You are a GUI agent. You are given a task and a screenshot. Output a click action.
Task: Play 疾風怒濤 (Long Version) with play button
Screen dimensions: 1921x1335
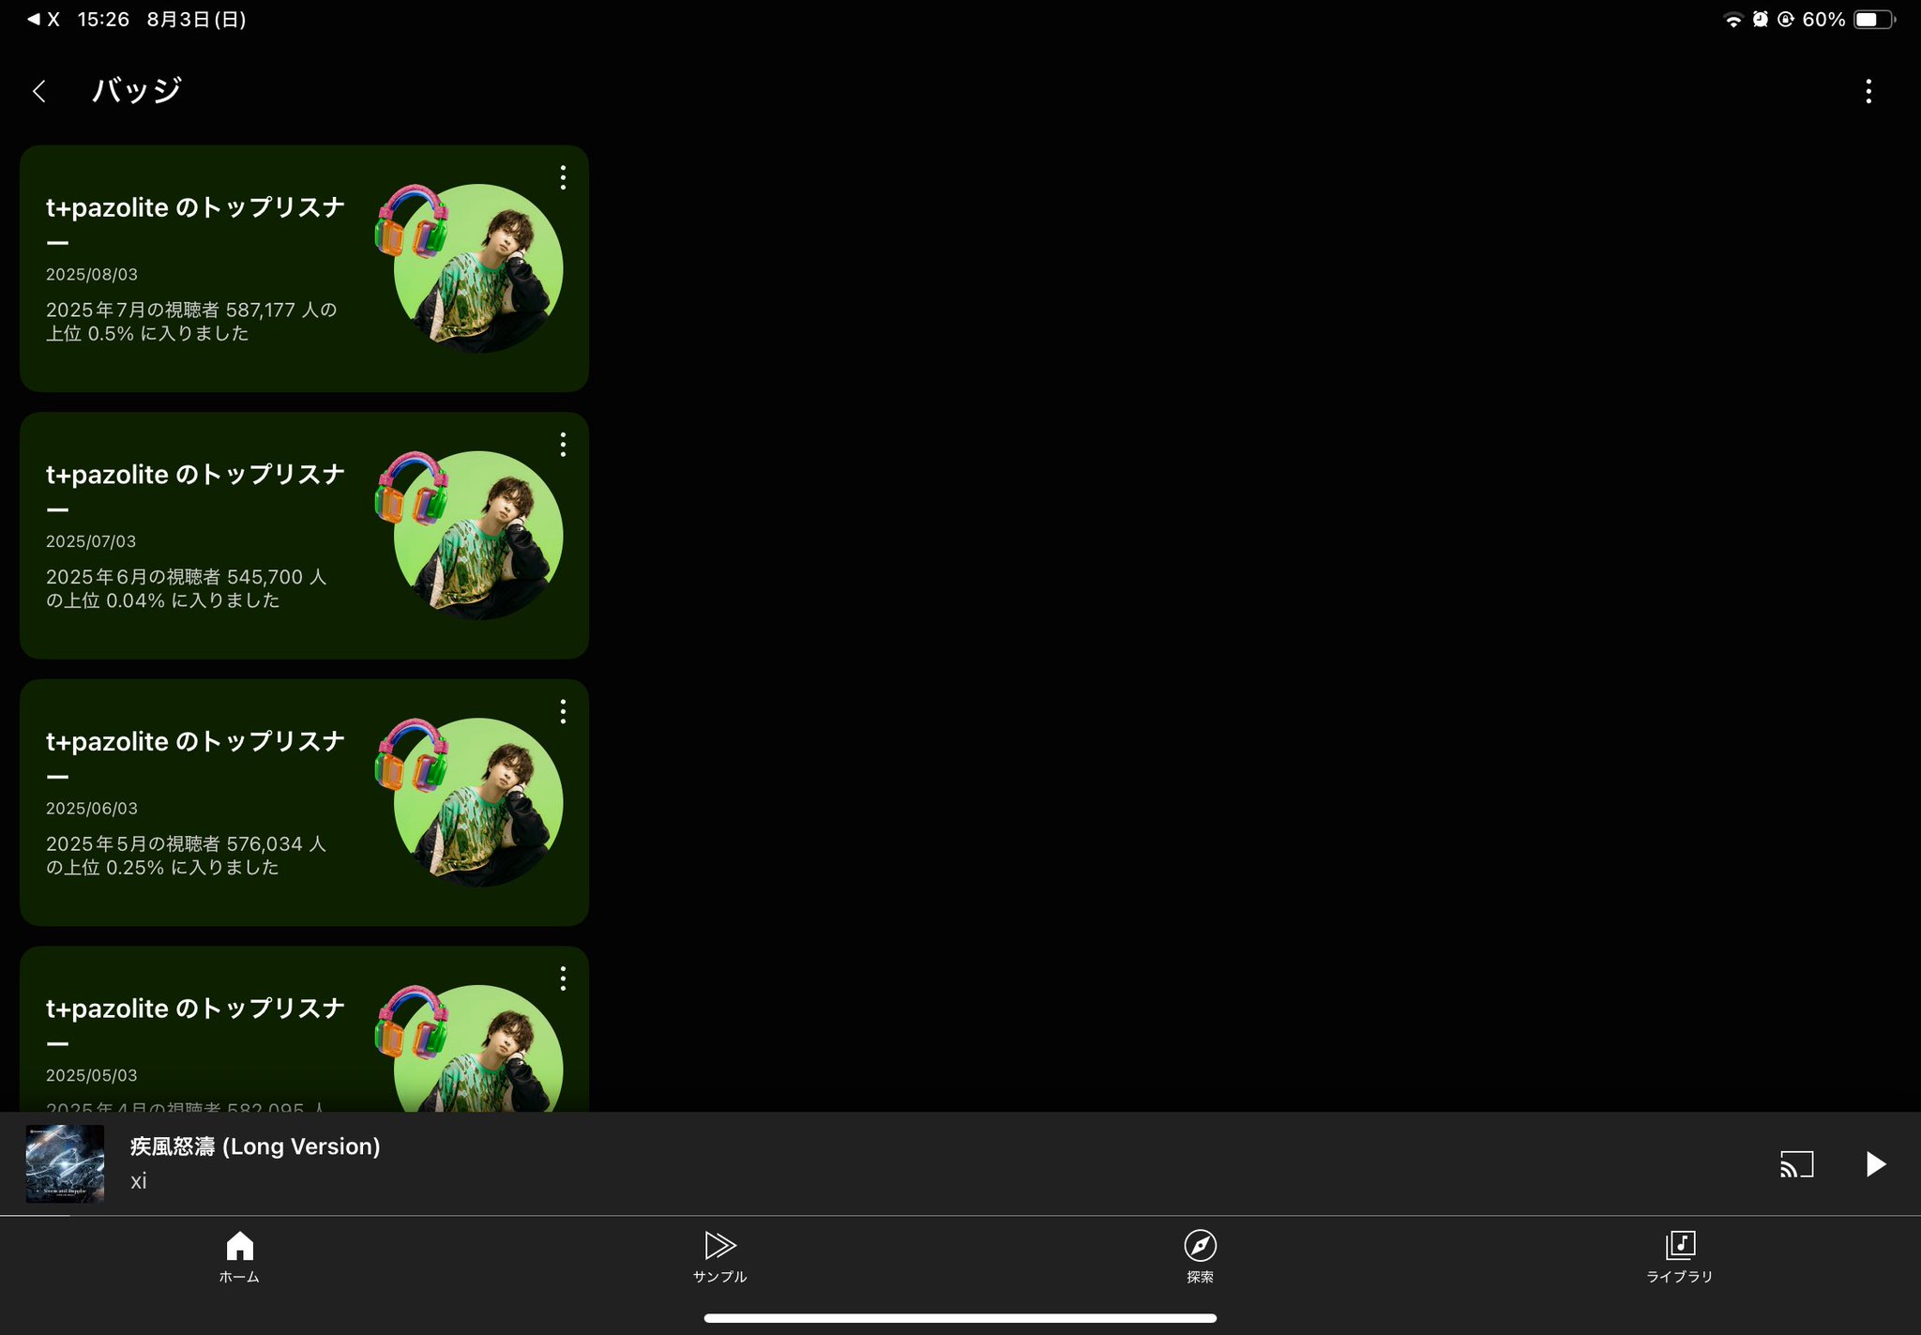1874,1164
